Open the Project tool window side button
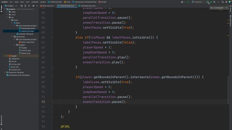Image resolution: width=232 pixels, height=130 pixels. 1,9
